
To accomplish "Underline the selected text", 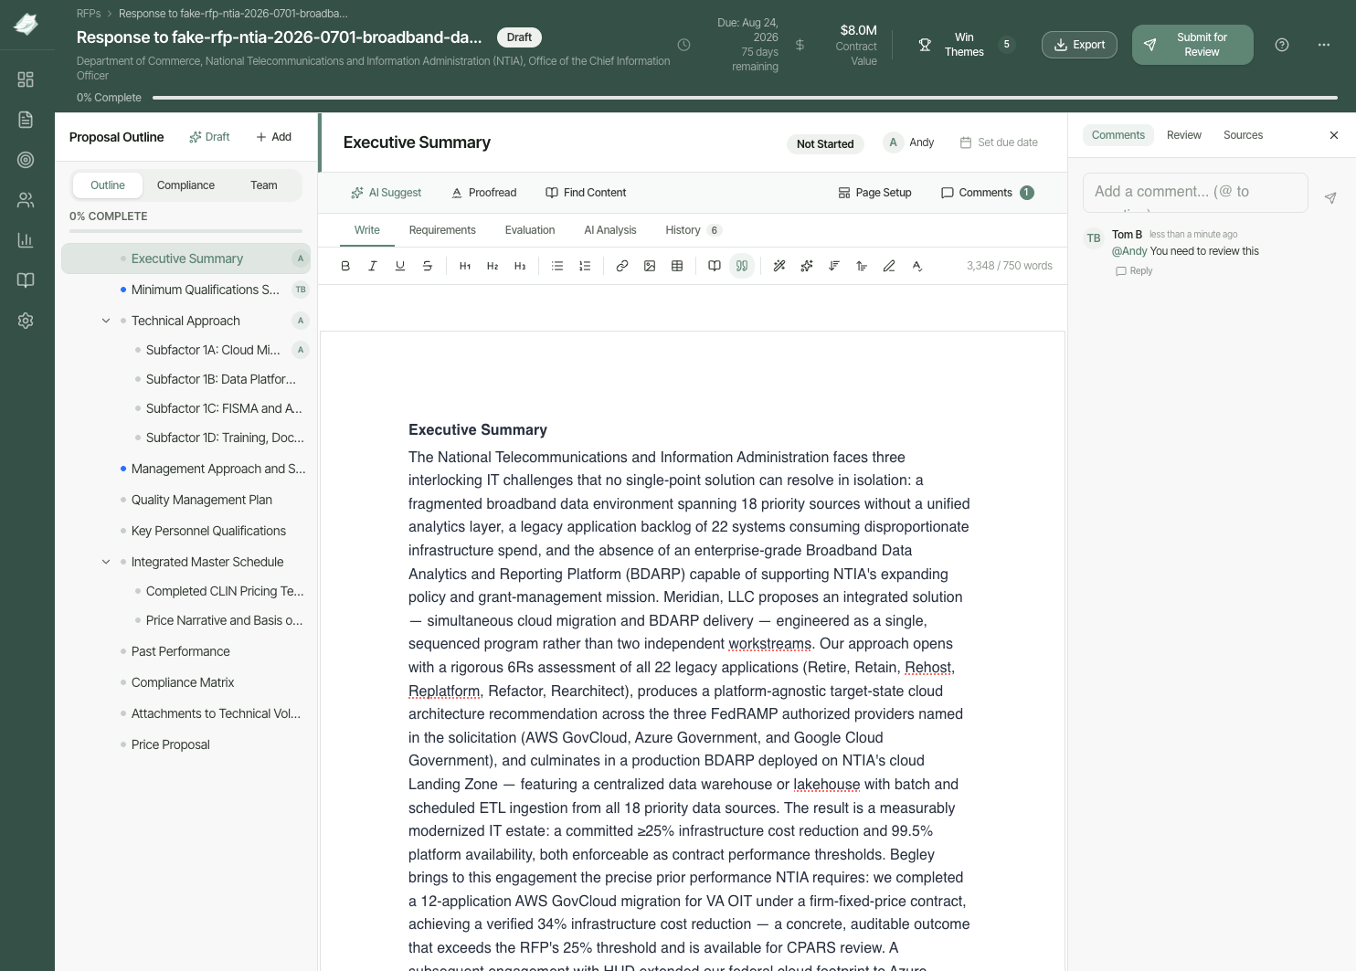I will tap(400, 266).
